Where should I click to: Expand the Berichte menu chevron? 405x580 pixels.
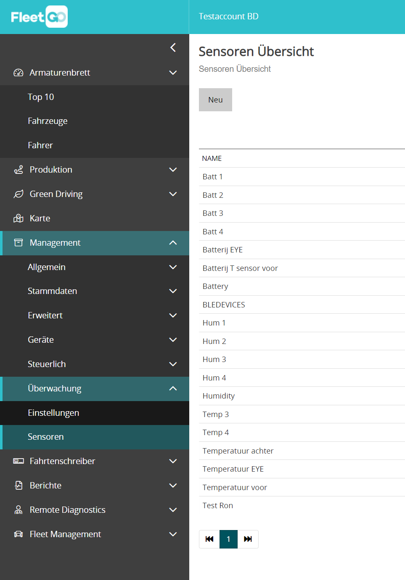click(173, 486)
